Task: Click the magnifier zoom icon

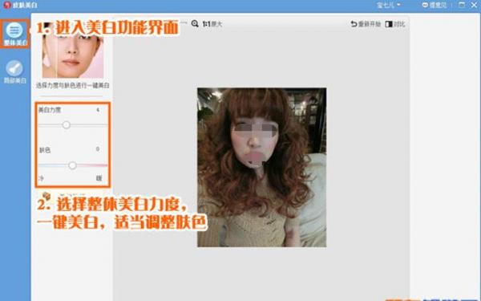Action: [x=195, y=23]
